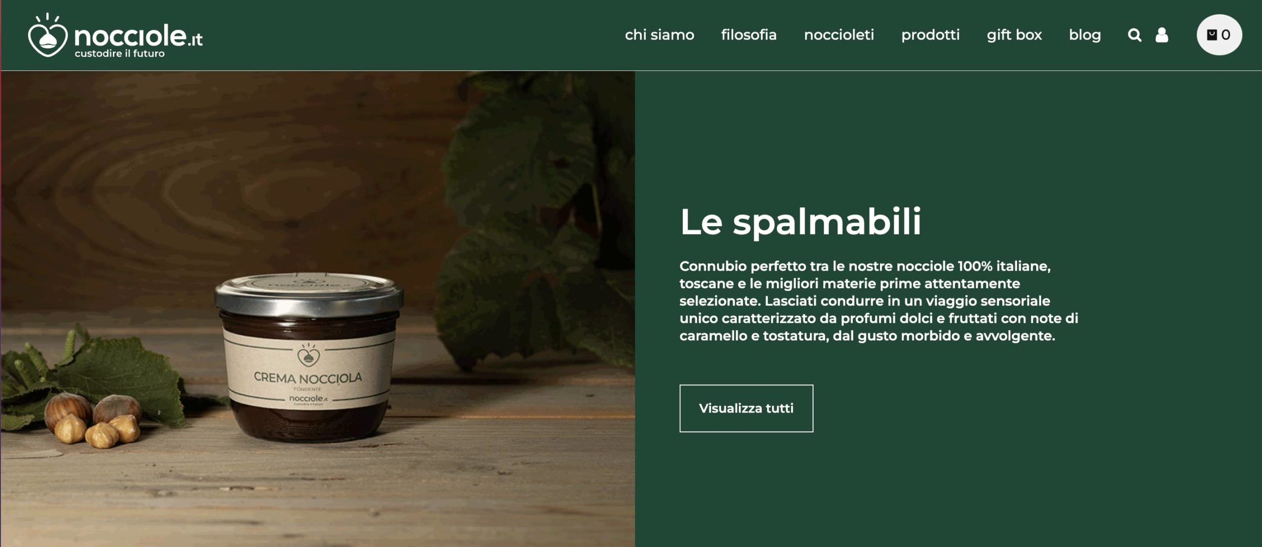Go to the chi siamo page
Viewport: 1262px width, 547px height.
[660, 35]
